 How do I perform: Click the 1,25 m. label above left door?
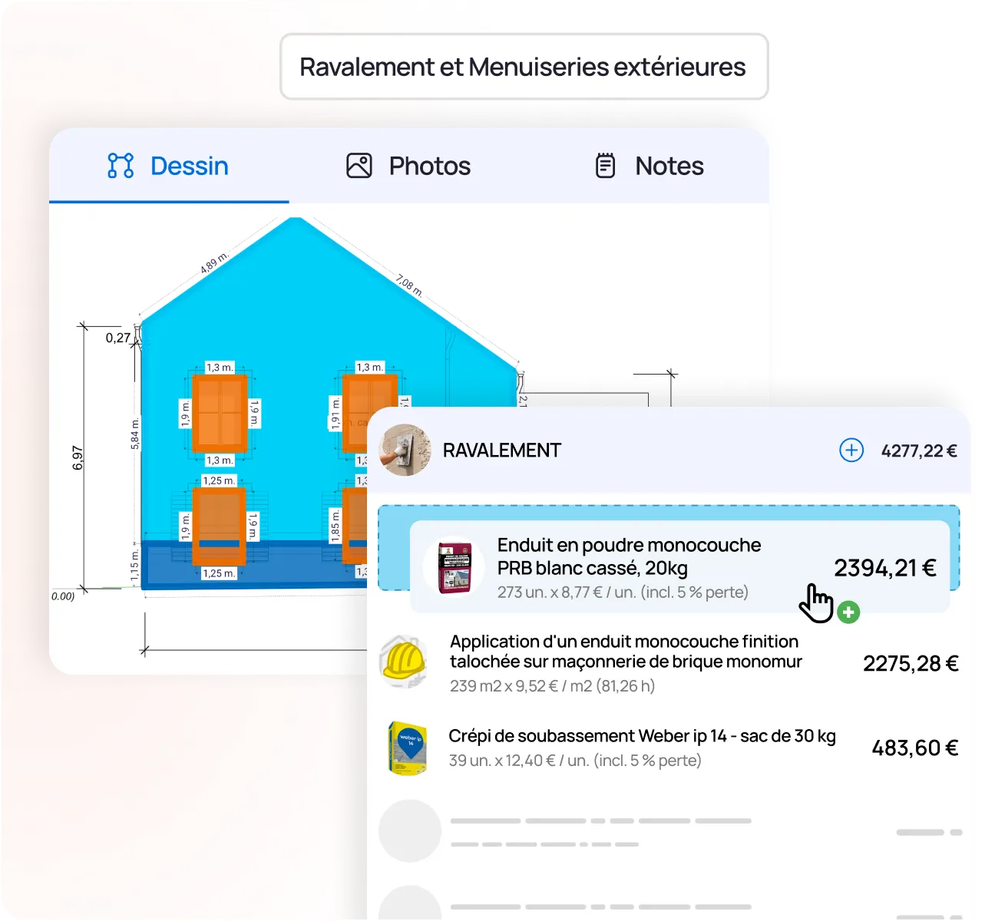click(219, 480)
